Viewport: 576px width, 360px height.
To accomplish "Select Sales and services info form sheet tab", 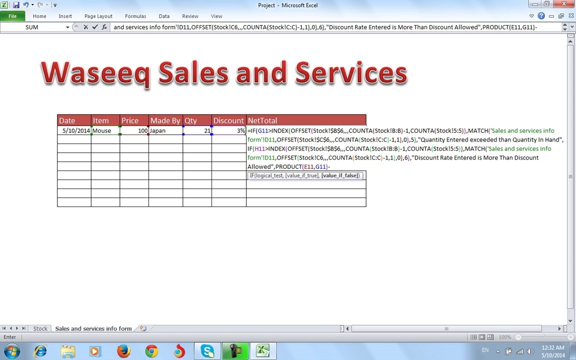I will (93, 329).
